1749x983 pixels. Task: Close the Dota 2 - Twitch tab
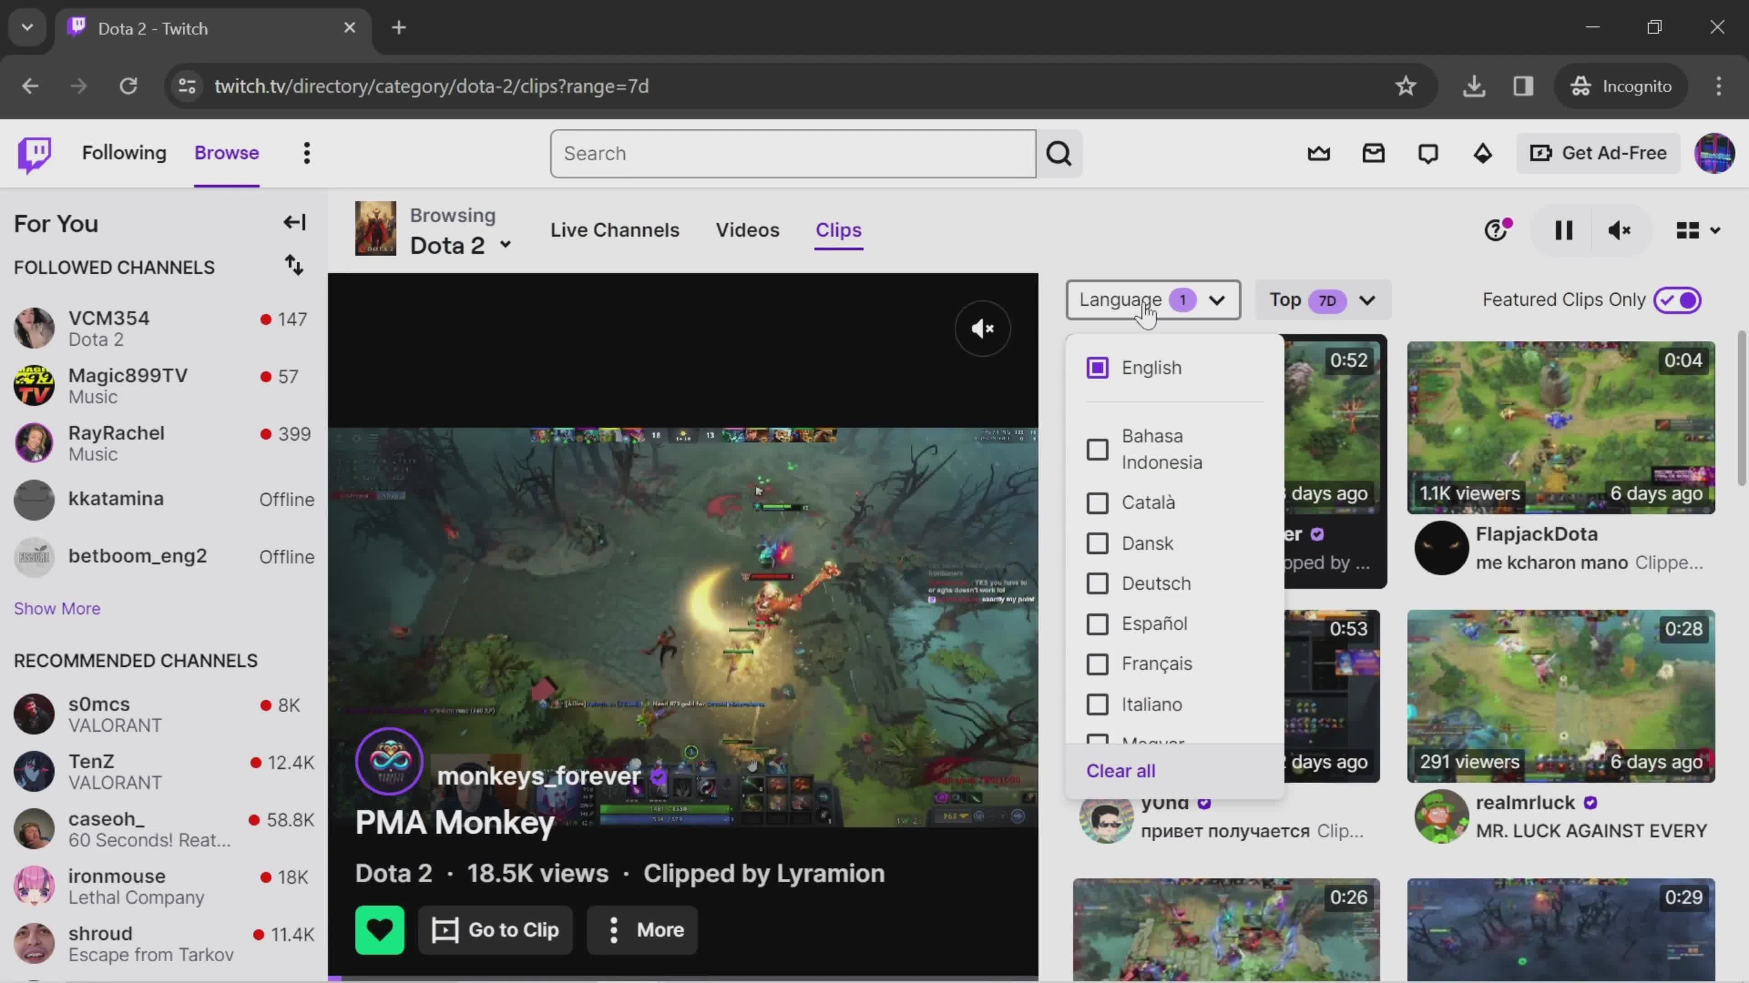tap(349, 28)
